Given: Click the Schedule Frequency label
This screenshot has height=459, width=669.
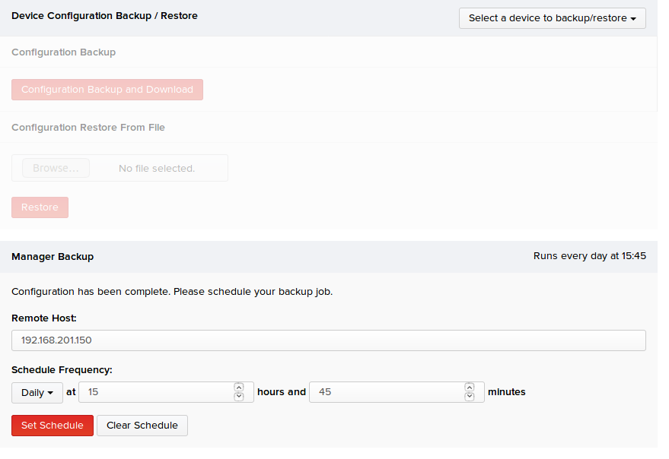Looking at the screenshot, I should 62,370.
